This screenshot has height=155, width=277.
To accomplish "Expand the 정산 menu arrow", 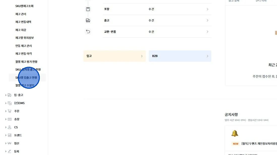I will (6, 143).
